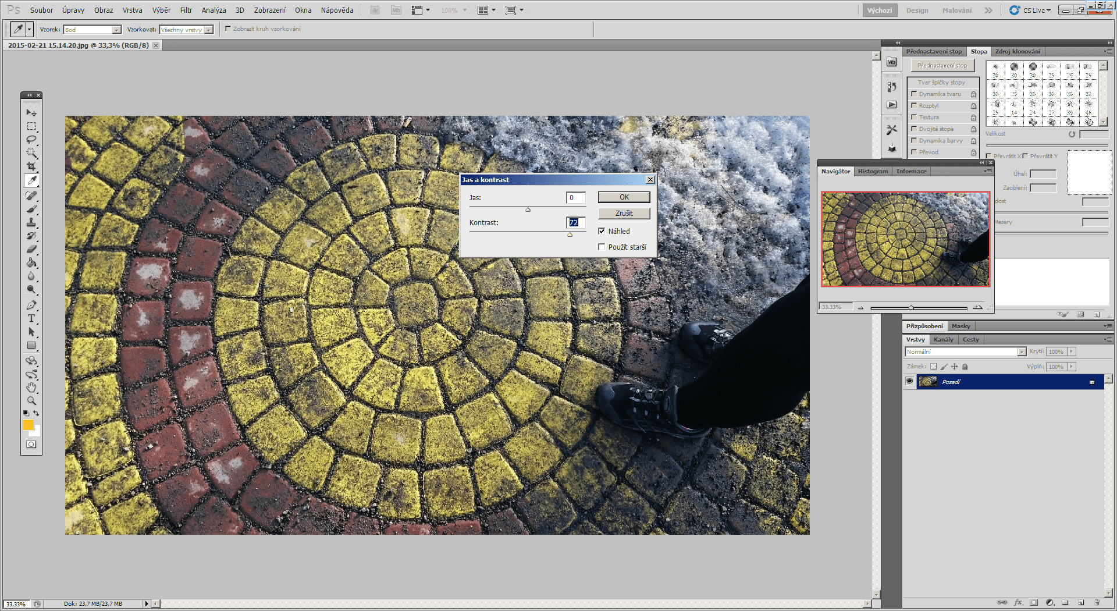Click the lock transparent pixels icon
The height and width of the screenshot is (611, 1117).
pyautogui.click(x=933, y=367)
